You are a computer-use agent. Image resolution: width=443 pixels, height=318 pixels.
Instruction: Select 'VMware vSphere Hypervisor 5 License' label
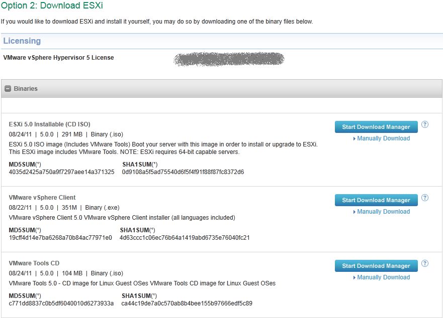[58, 58]
